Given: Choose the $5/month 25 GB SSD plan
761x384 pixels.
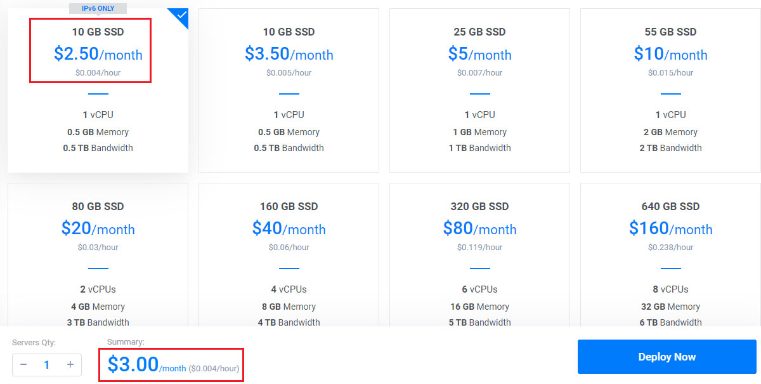Looking at the screenshot, I should (x=479, y=90).
